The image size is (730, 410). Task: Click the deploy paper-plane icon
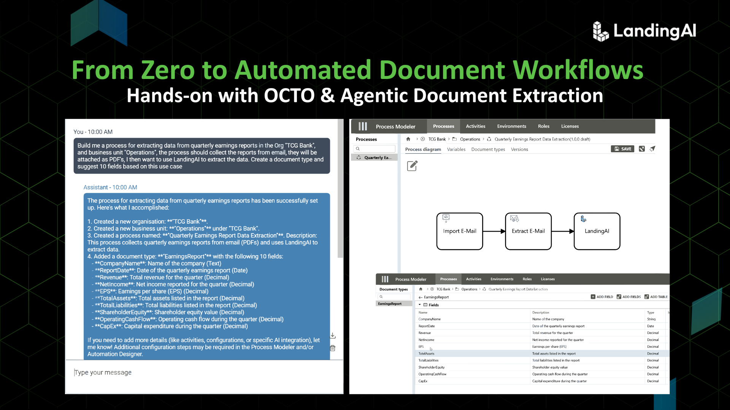(652, 149)
